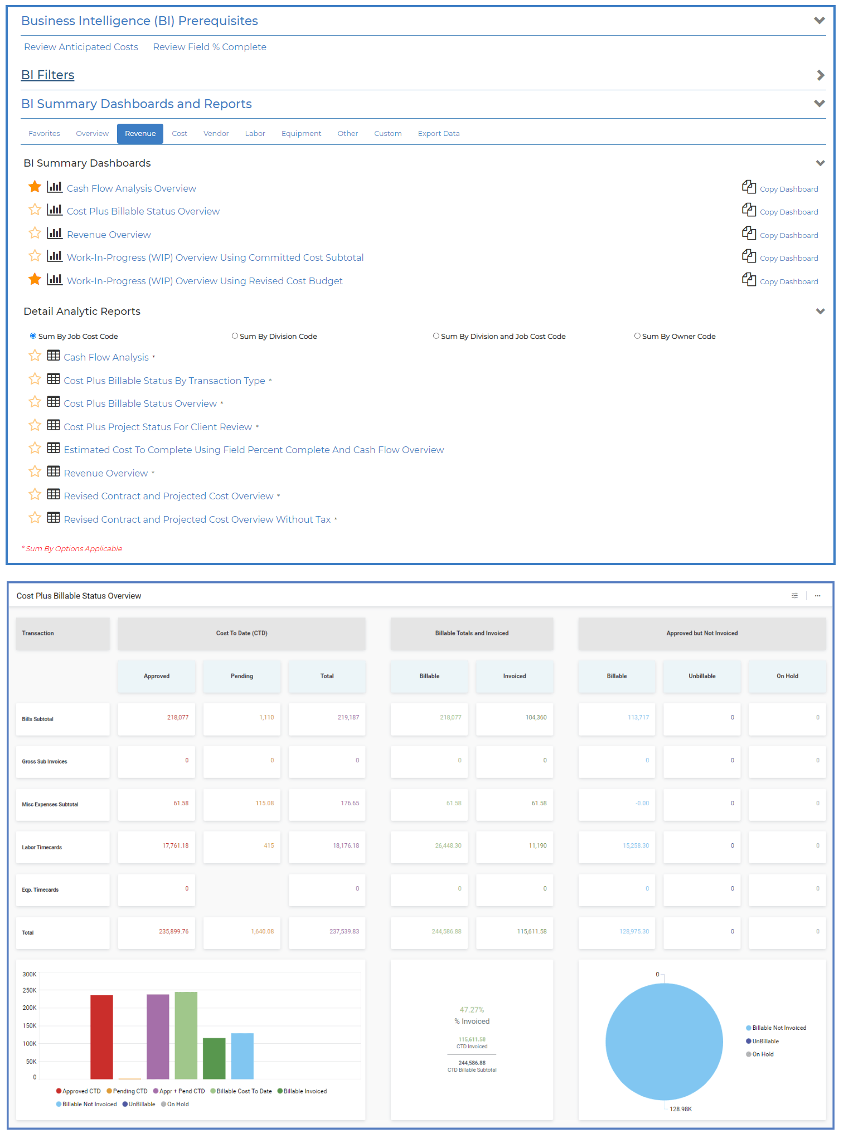Click table icon beside Revised Contract Overview Without Tax

click(54, 518)
